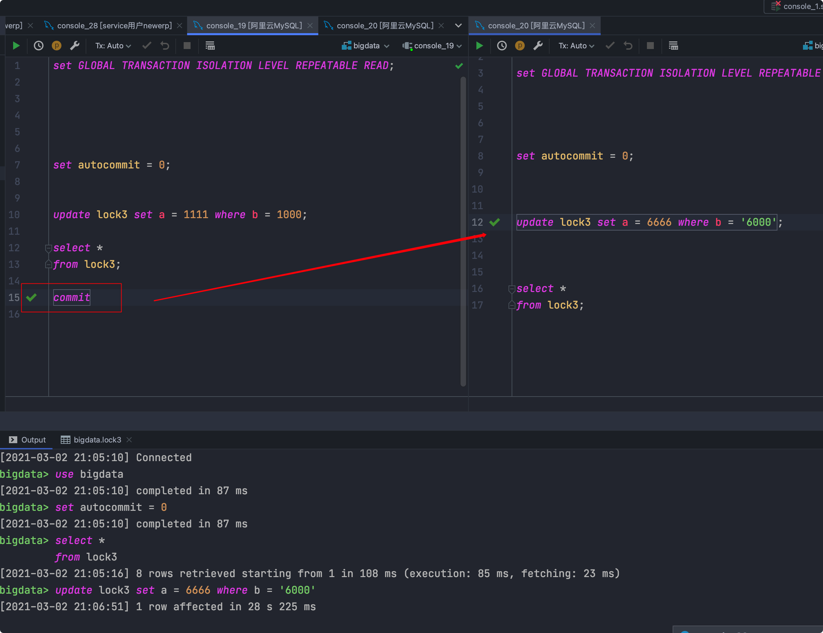Open Tx: Auto dropdown in left toolbar
This screenshot has width=823, height=633.
pyautogui.click(x=113, y=46)
